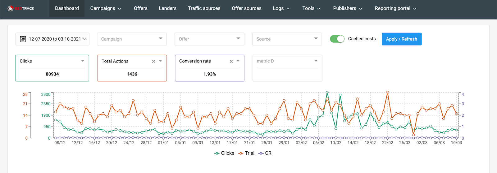Open the Campaigns menu
The height and width of the screenshot is (173, 497).
pos(106,8)
